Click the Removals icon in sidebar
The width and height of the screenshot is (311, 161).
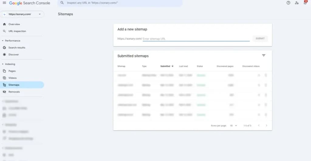click(4, 92)
